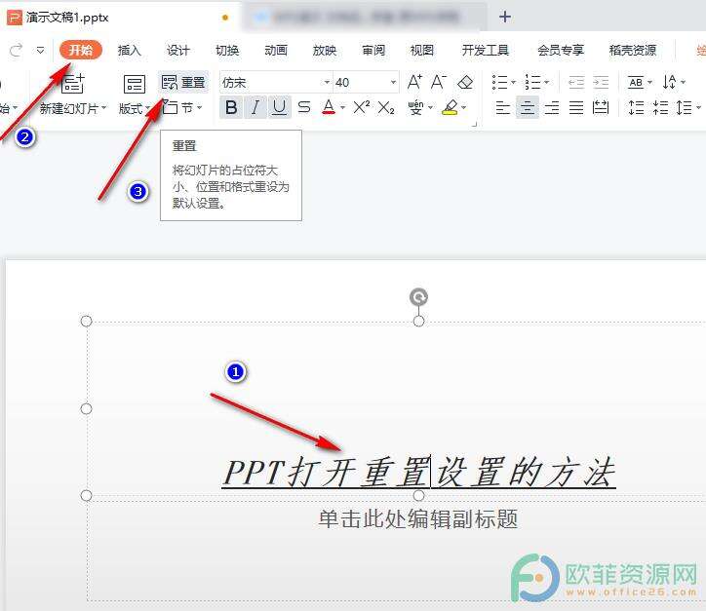
Task: Open the 节 section menu
Action: point(182,107)
